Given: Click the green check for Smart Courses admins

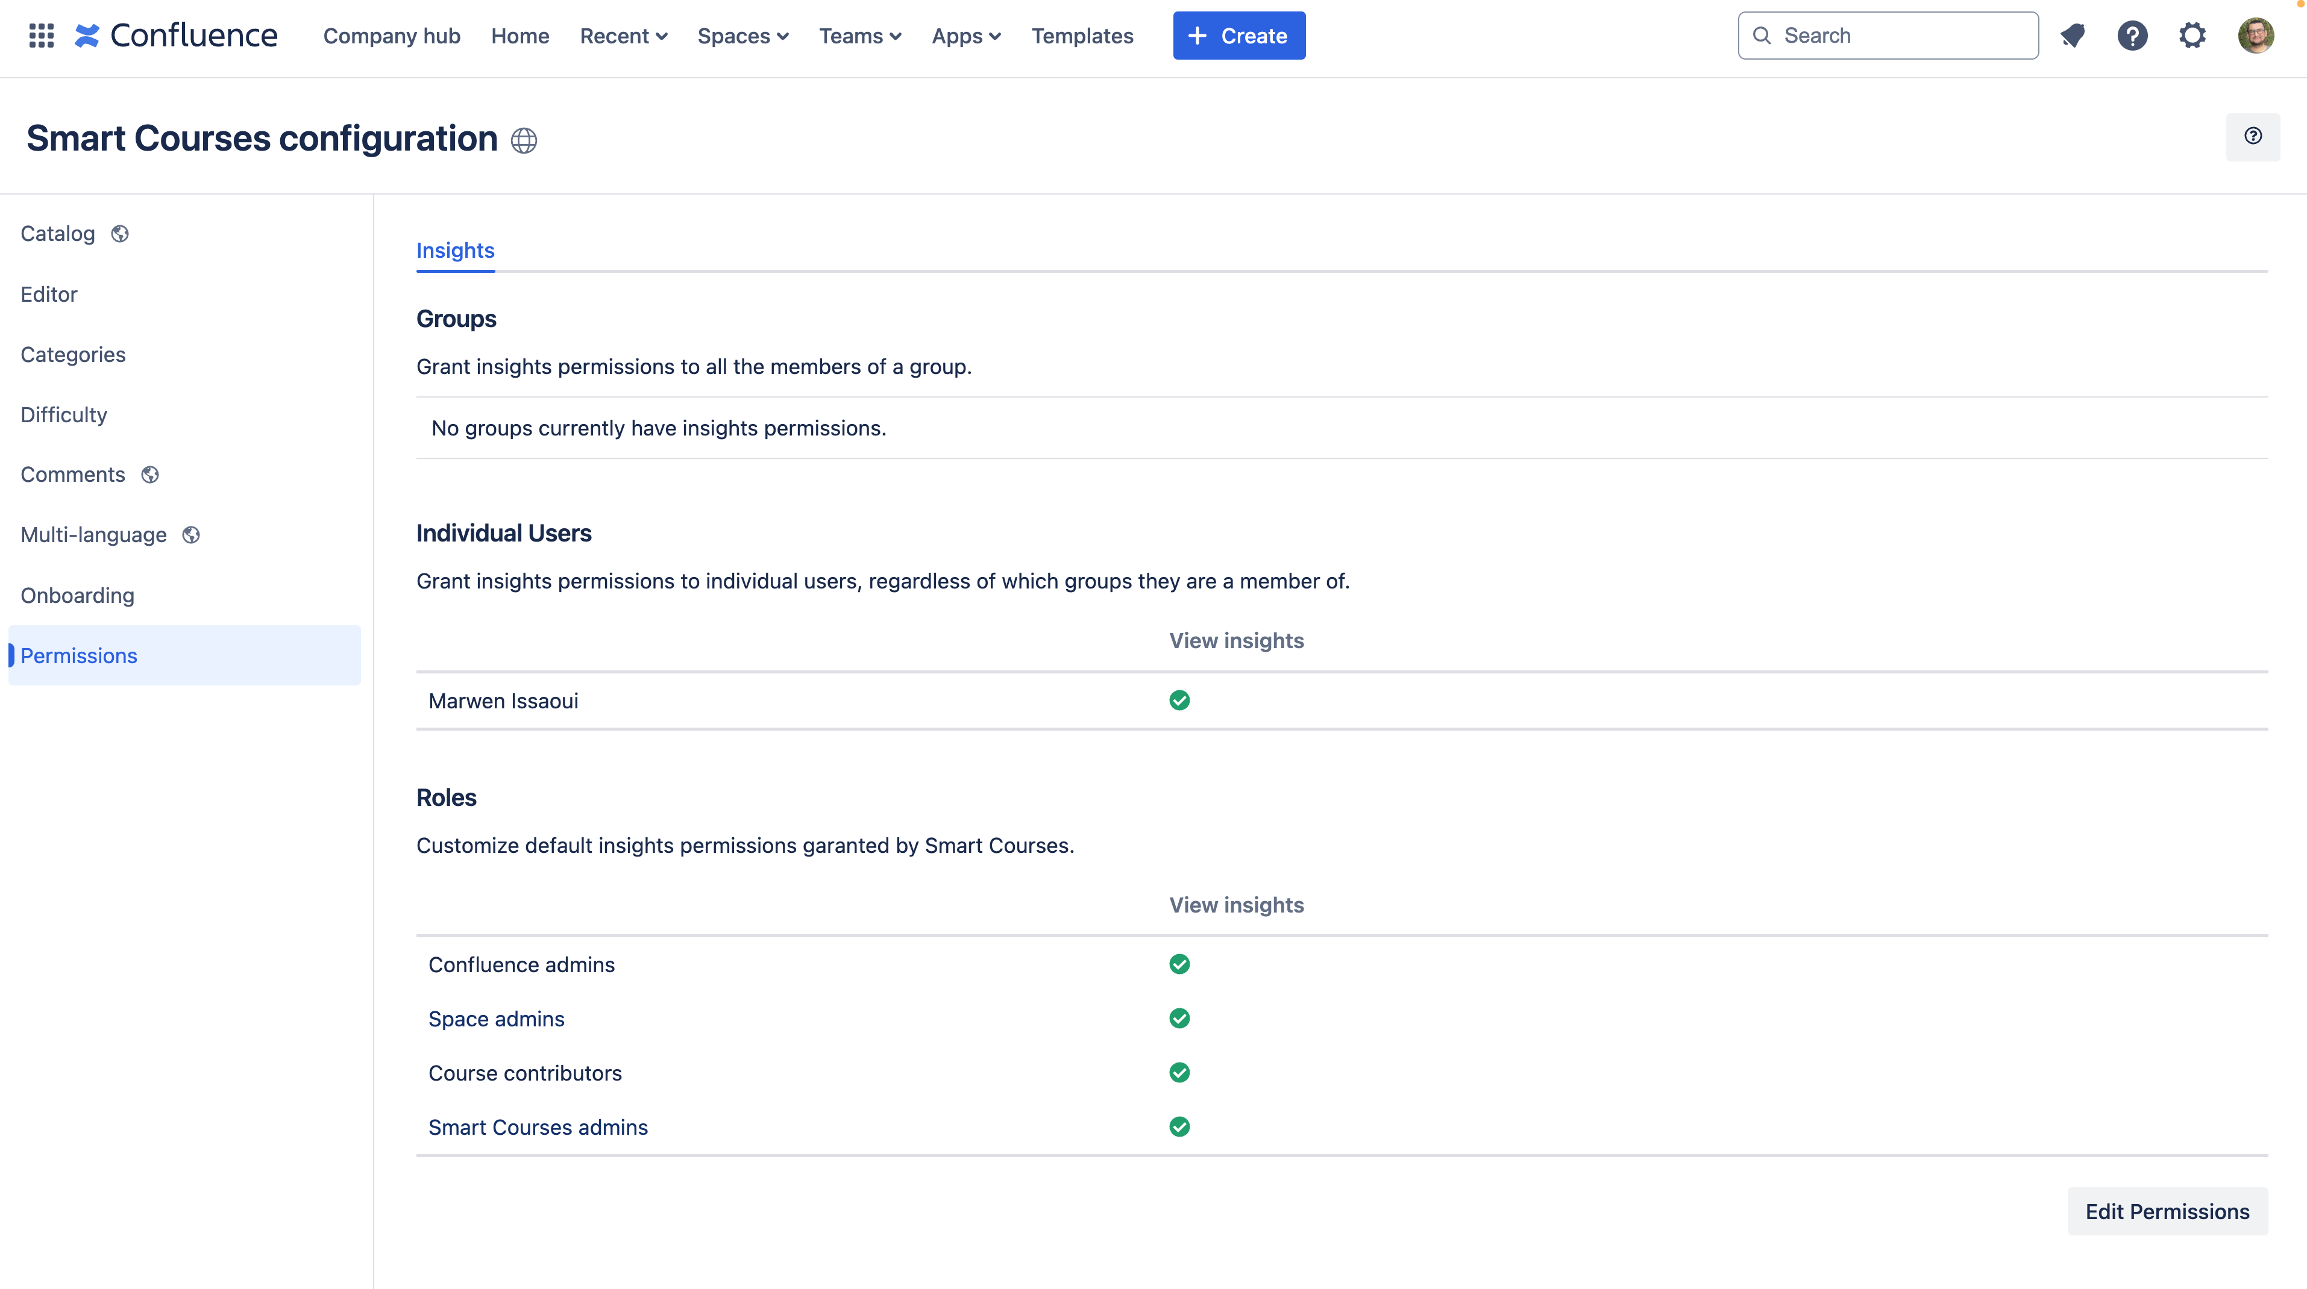Looking at the screenshot, I should click(x=1179, y=1127).
